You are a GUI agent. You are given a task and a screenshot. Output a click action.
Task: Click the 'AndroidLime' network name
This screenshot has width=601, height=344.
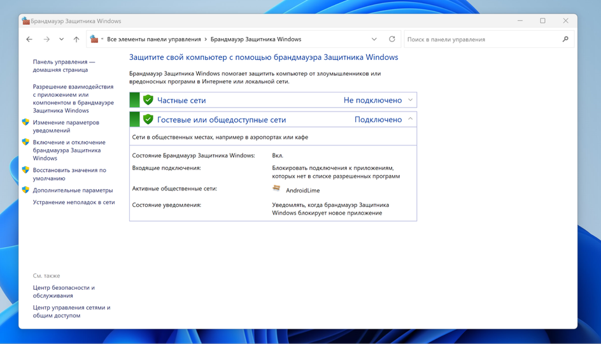(x=303, y=190)
